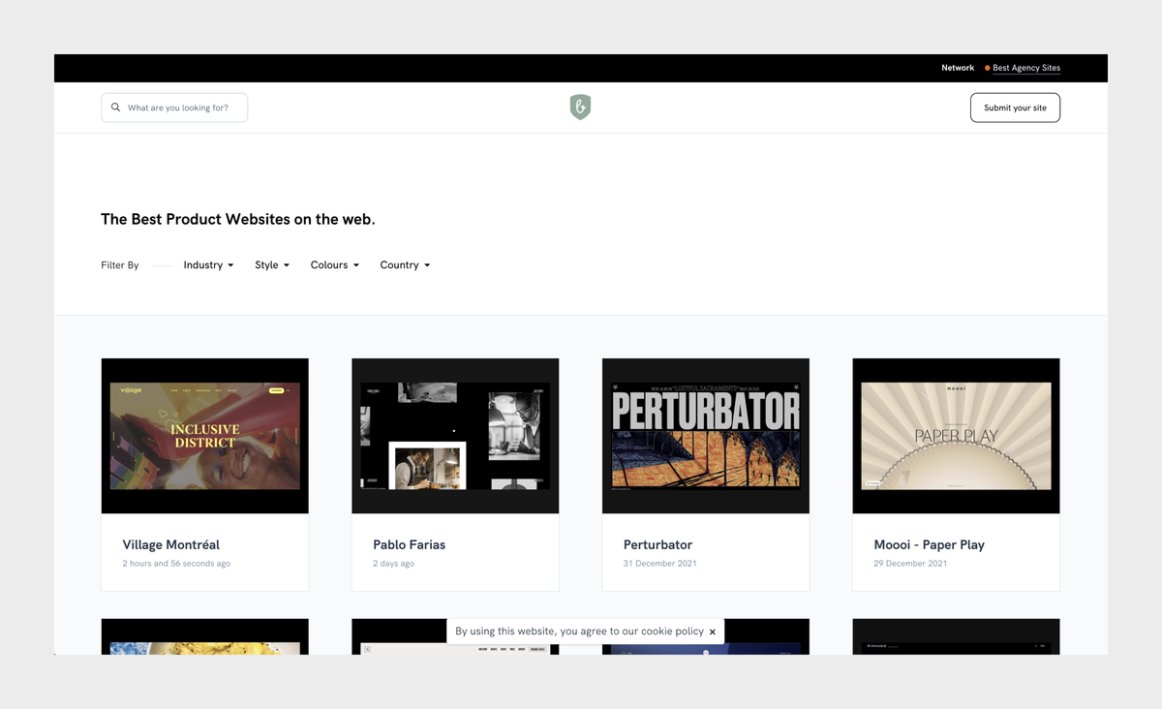Click the search magnifier icon
The image size is (1162, 709).
tap(115, 107)
